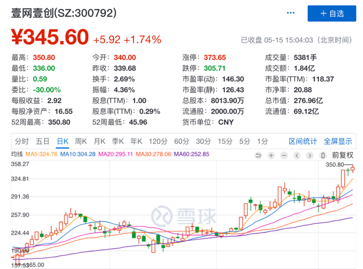This screenshot has width=363, height=269.
Task: Move chart right with right chevron icon
Action: click(x=310, y=155)
